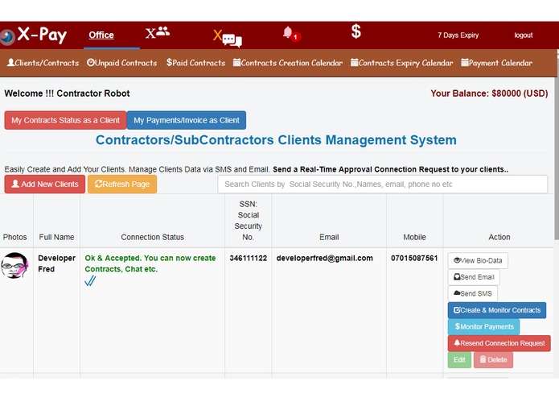
Task: Open Contracts Expiry Calendar
Action: point(402,63)
